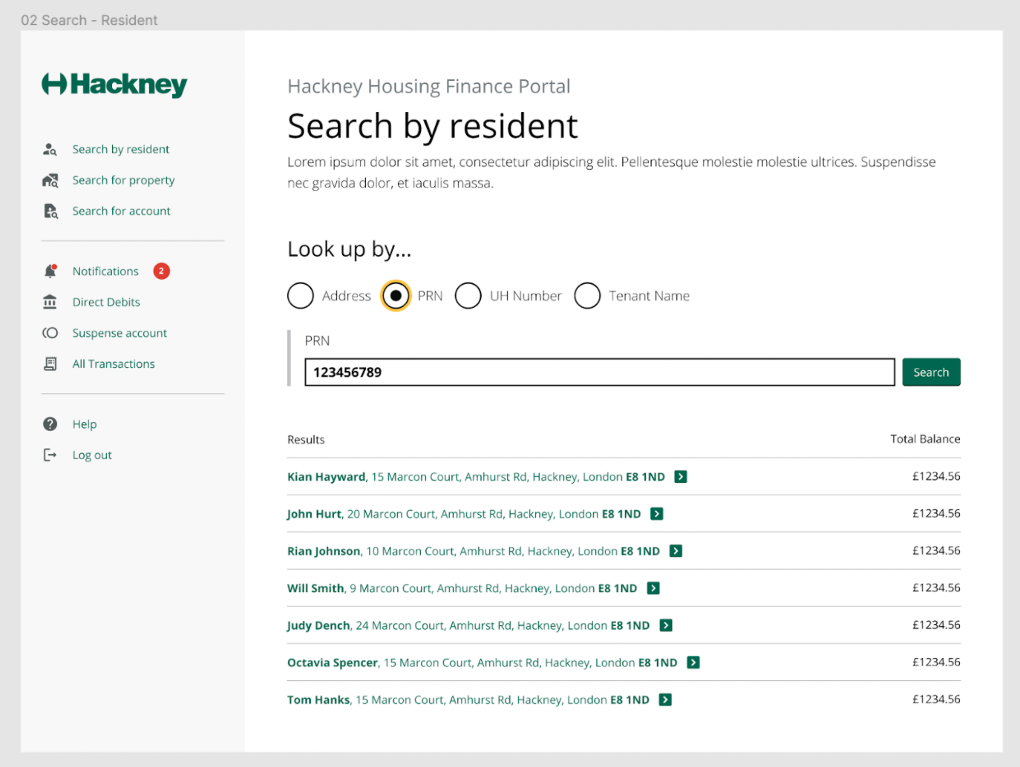Click the Search for account document icon
Viewport: 1020px width, 767px height.
pos(50,211)
